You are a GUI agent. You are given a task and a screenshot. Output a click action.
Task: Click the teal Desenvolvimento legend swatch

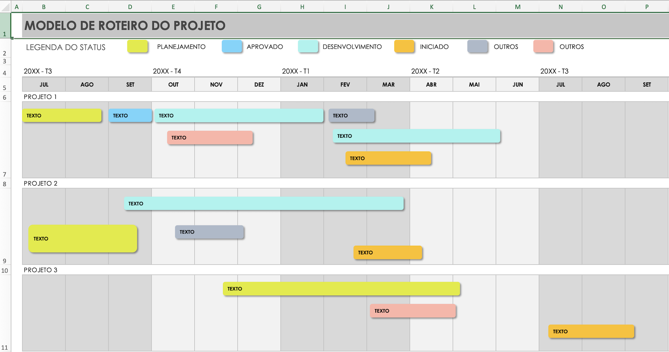pos(308,46)
